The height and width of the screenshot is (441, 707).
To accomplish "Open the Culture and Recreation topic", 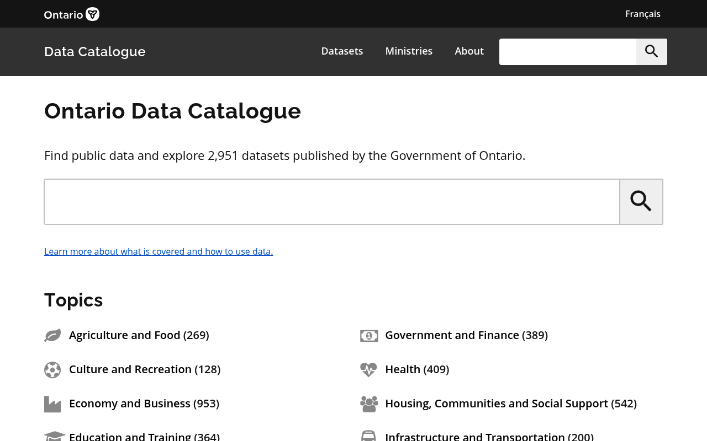I will click(x=145, y=369).
